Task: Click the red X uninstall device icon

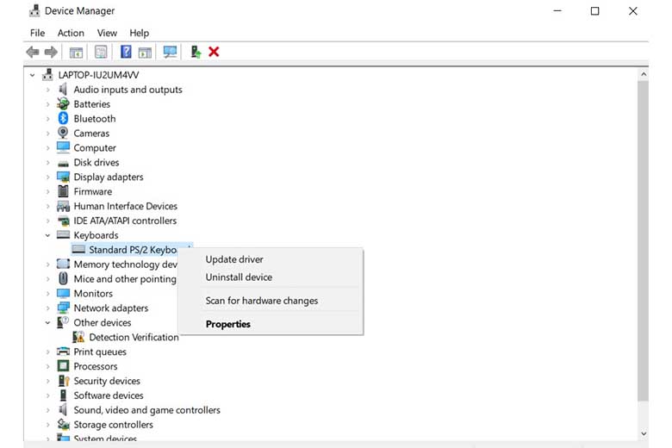Action: click(214, 52)
